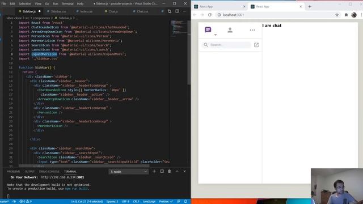The image size is (363, 204).
Task: Change indentation via 'Spaces: 2'
Action: click(x=112, y=202)
